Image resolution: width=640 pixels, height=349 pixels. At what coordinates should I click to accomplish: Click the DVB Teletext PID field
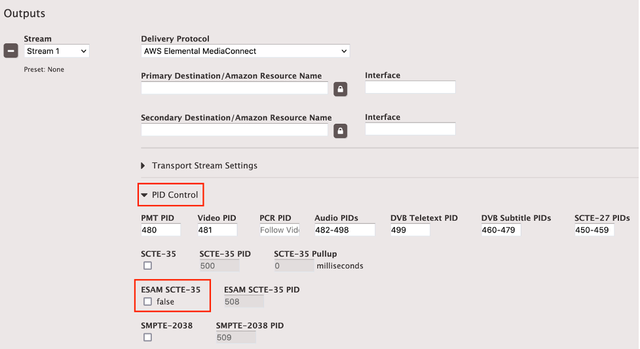coord(410,230)
